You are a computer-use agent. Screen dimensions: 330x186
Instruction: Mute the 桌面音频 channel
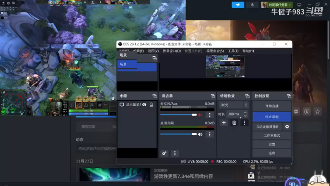point(200,134)
